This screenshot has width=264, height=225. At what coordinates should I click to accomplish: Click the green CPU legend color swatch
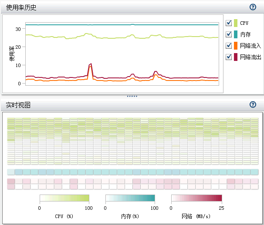(x=236, y=23)
